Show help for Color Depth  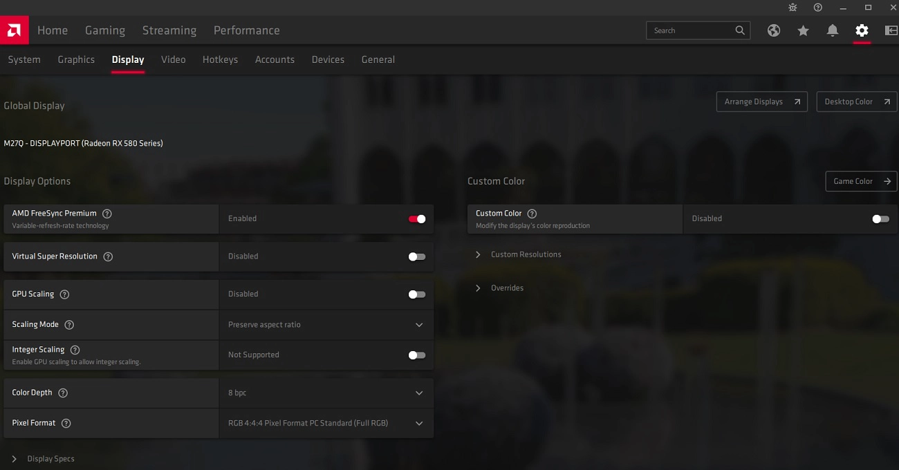63,393
